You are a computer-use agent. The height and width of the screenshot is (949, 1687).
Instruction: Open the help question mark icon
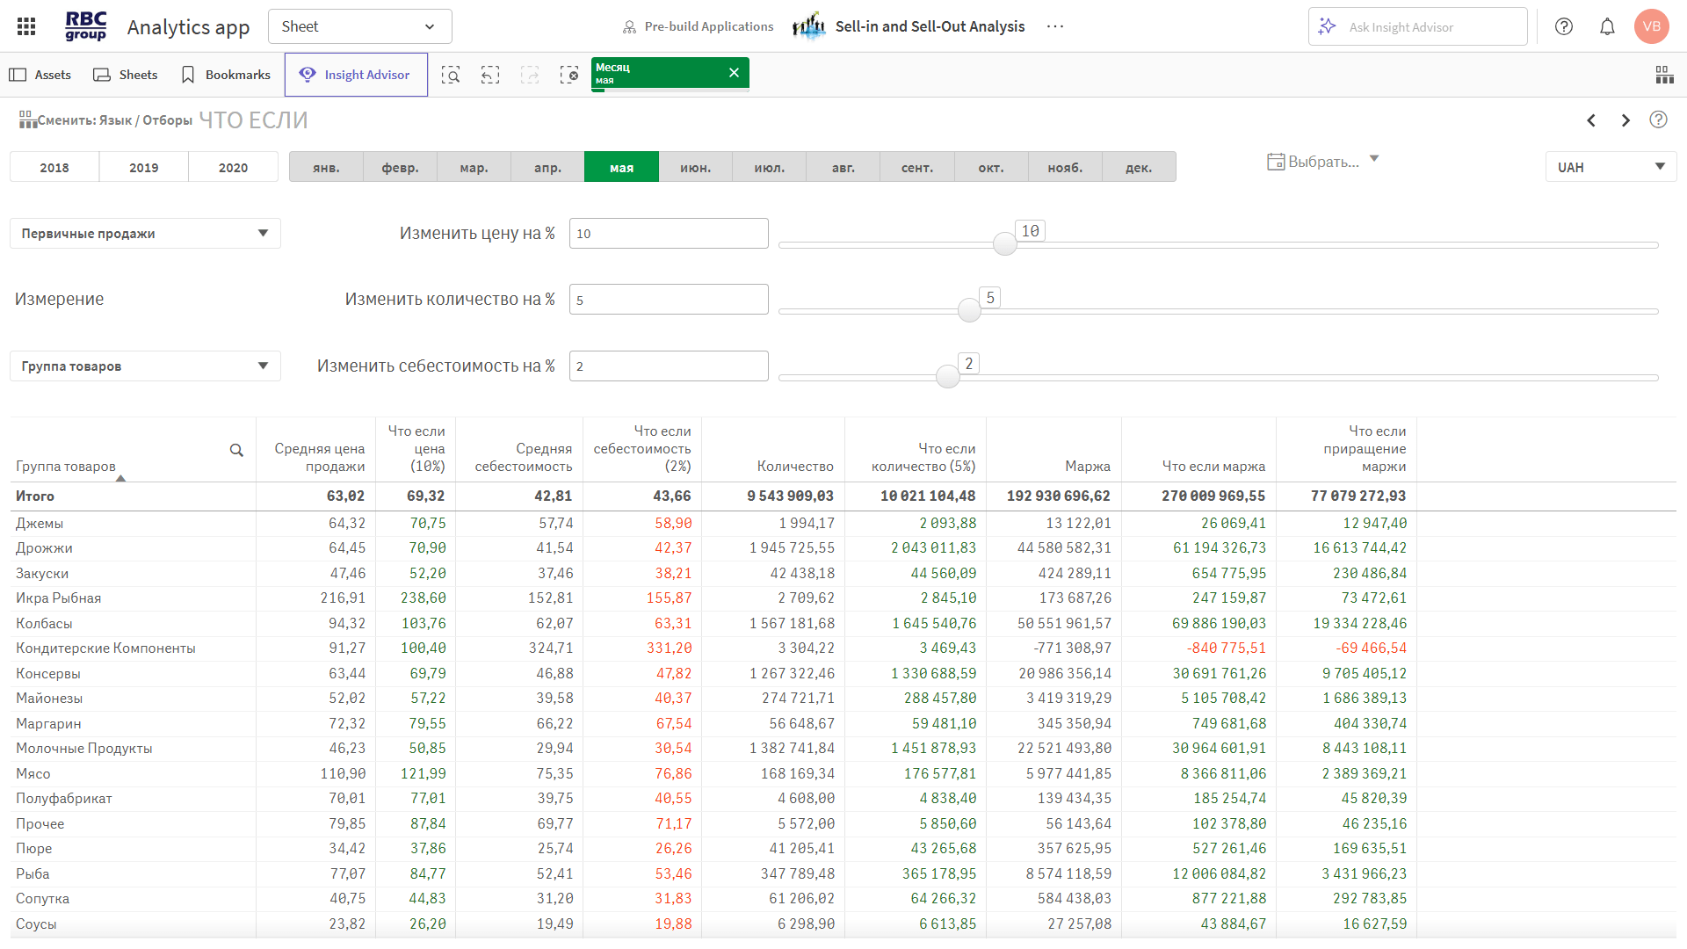click(1564, 26)
